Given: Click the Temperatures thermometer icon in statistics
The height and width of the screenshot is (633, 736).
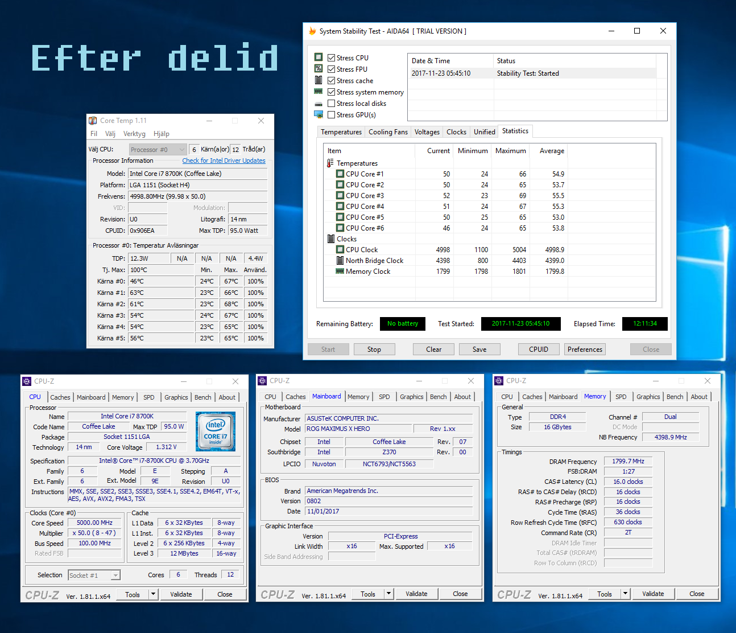Looking at the screenshot, I should (330, 163).
